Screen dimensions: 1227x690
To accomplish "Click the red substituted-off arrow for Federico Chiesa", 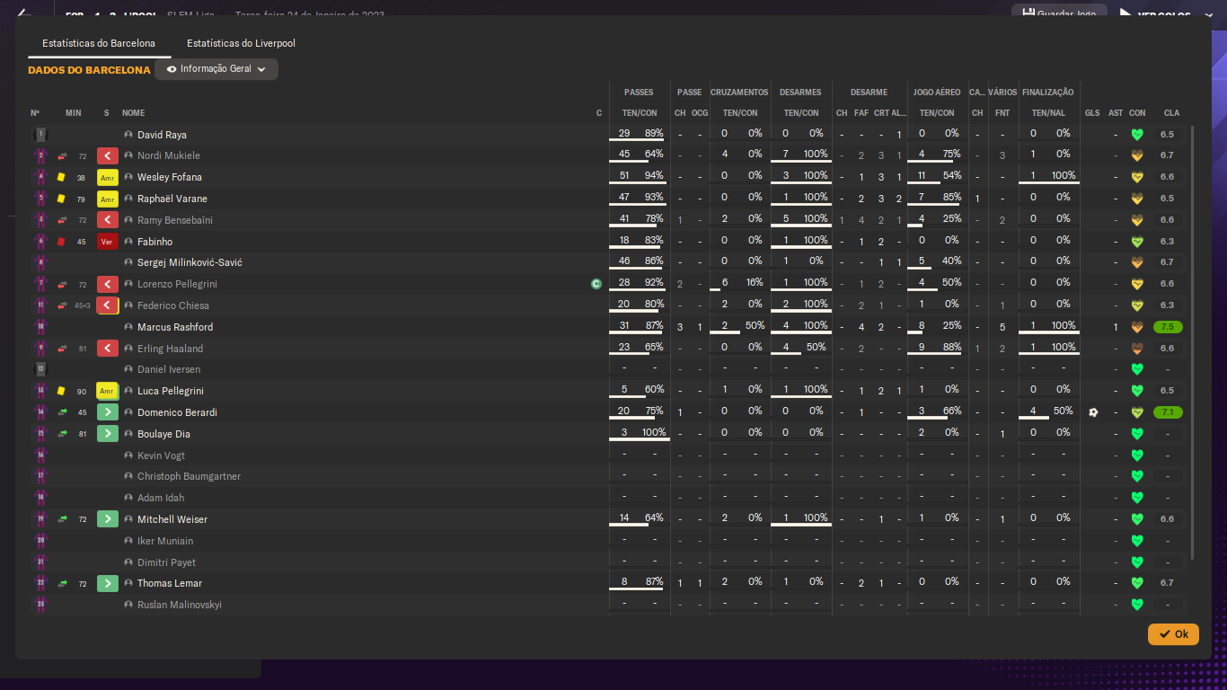I will 108,305.
